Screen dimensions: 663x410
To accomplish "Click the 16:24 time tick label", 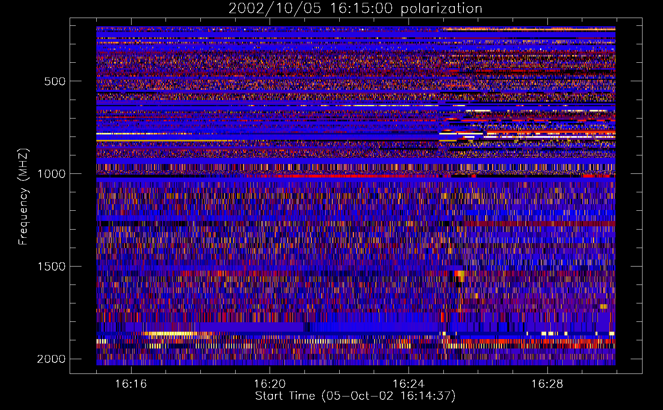I will (x=409, y=384).
